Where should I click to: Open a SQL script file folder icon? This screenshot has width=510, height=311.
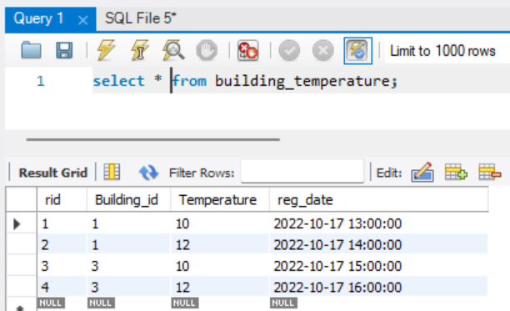[x=31, y=50]
